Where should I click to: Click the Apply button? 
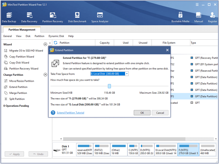coord(14,154)
